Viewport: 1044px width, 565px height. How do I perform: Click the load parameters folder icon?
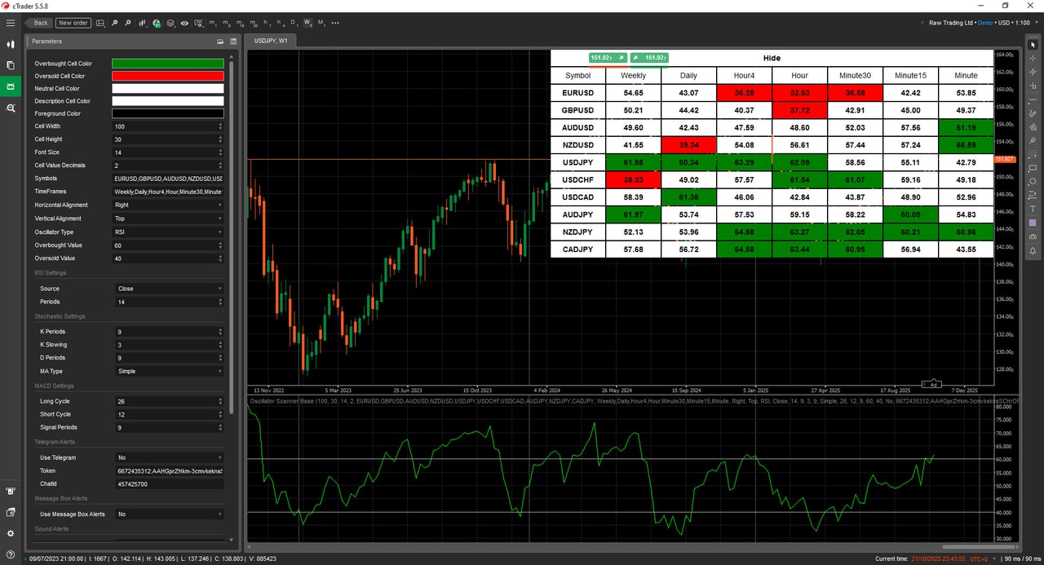click(x=220, y=41)
